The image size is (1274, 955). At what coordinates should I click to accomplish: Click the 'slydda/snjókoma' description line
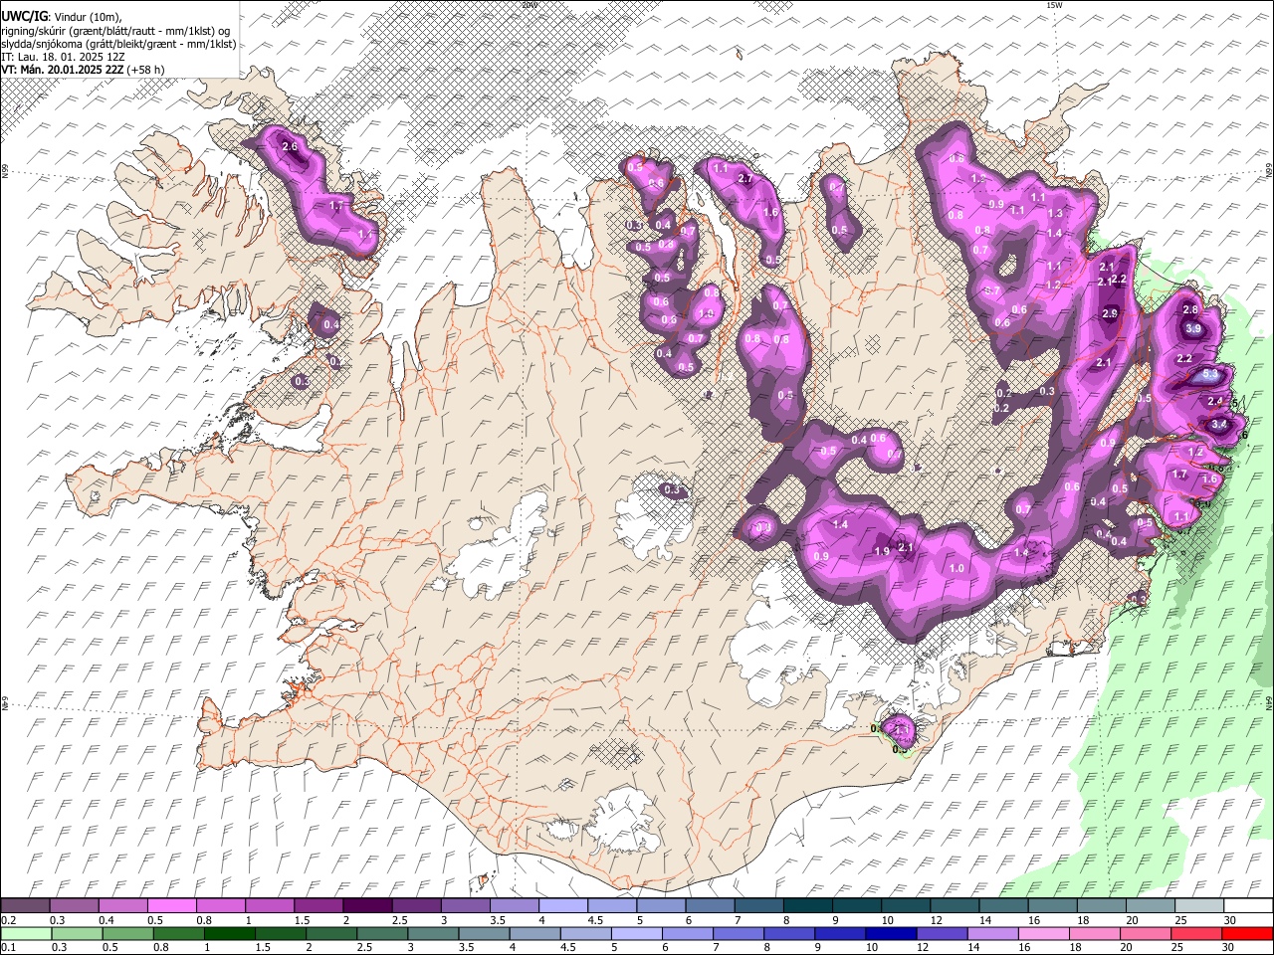118,44
